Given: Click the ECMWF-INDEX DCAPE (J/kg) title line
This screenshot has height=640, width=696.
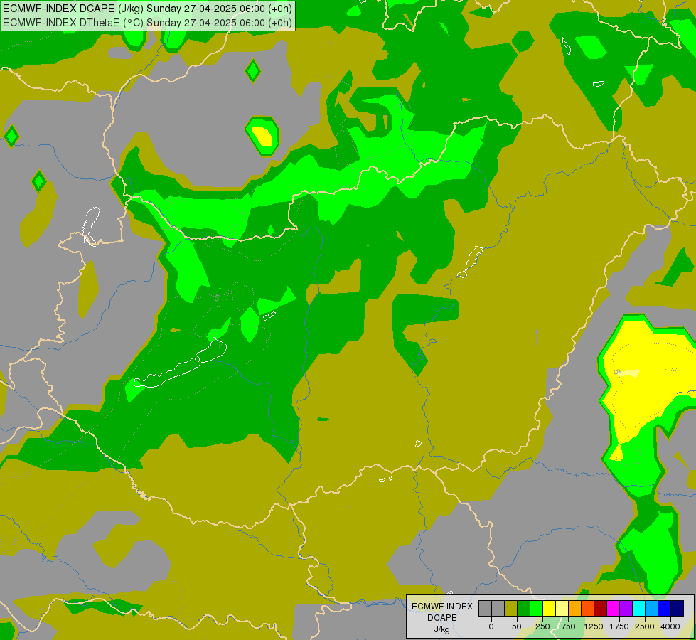Looking at the screenshot, I should click(x=147, y=9).
